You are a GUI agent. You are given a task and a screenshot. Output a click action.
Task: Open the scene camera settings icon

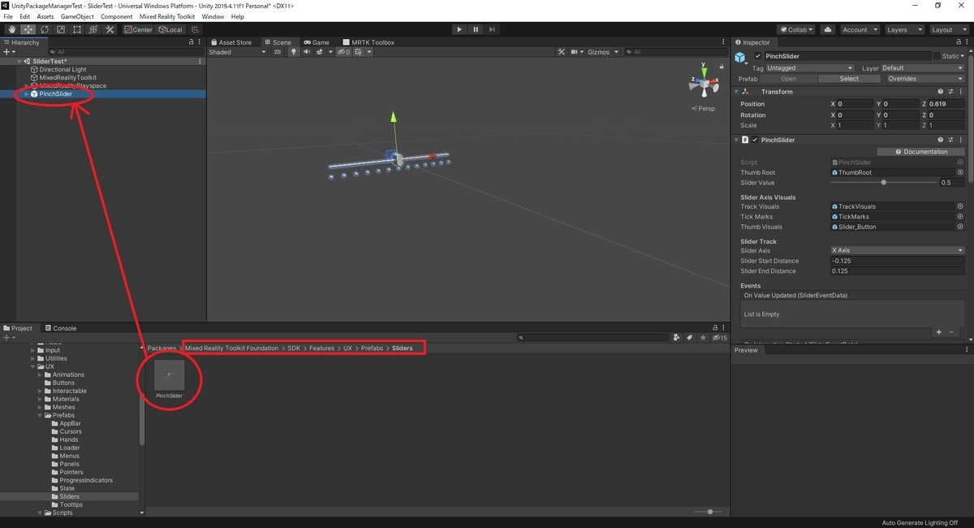[575, 52]
